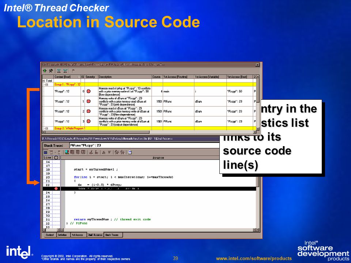Click the 1st Access [Best] column header
Screen dimensions: 351x263
[x=239, y=77]
